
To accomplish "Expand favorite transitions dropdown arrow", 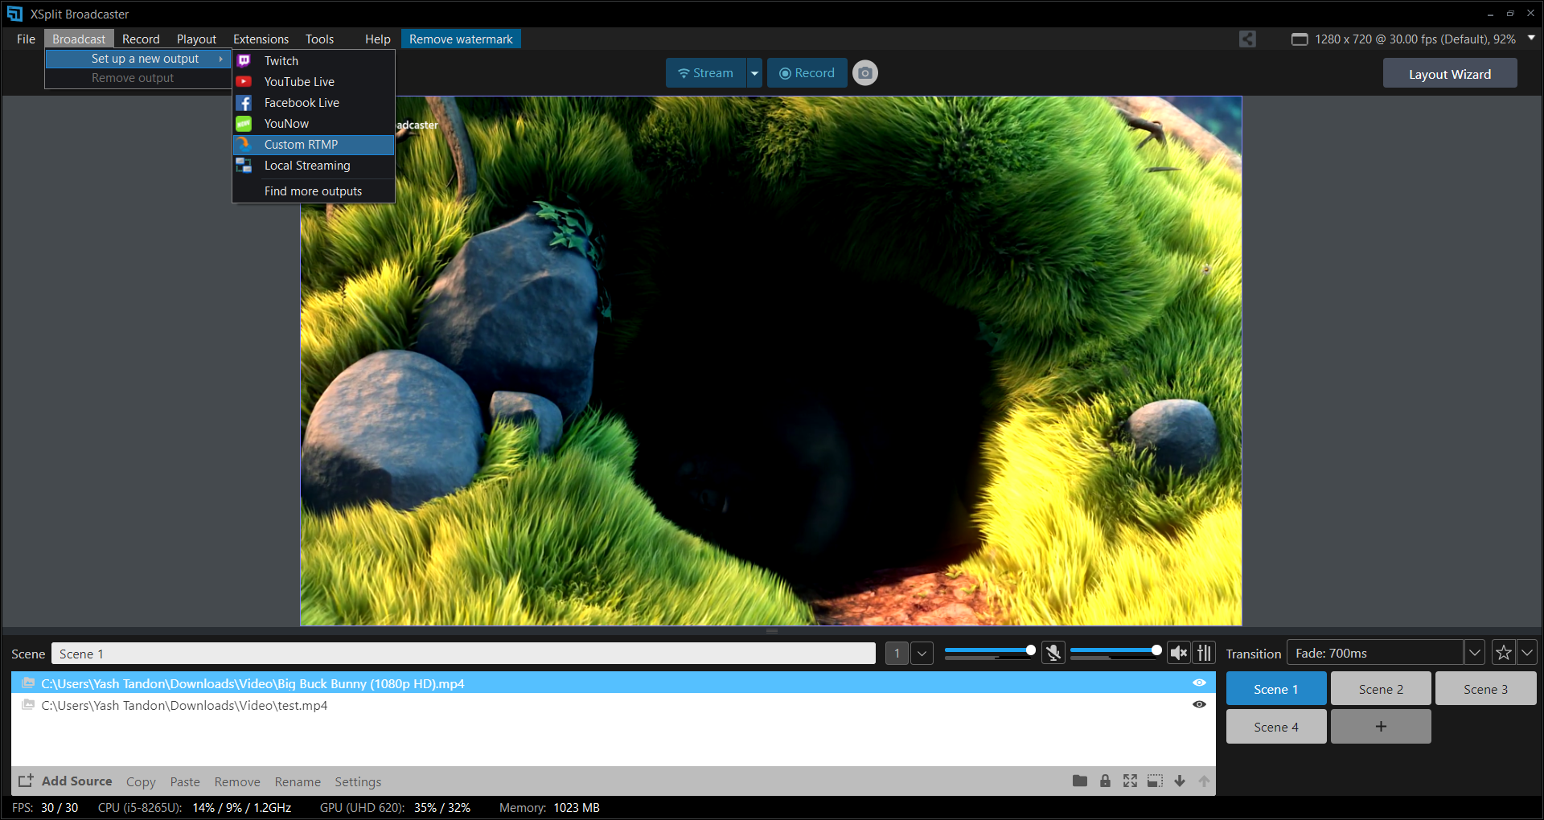I will pyautogui.click(x=1526, y=653).
